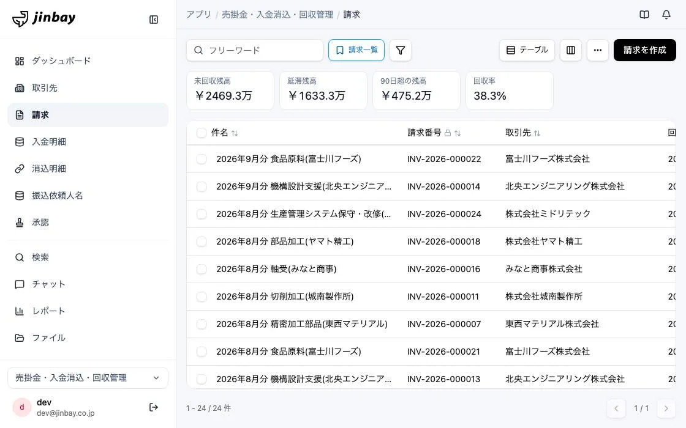The height and width of the screenshot is (428, 686).
Task: Select checkbox for 部品加工(ヤマト精工) row
Action: pyautogui.click(x=202, y=242)
